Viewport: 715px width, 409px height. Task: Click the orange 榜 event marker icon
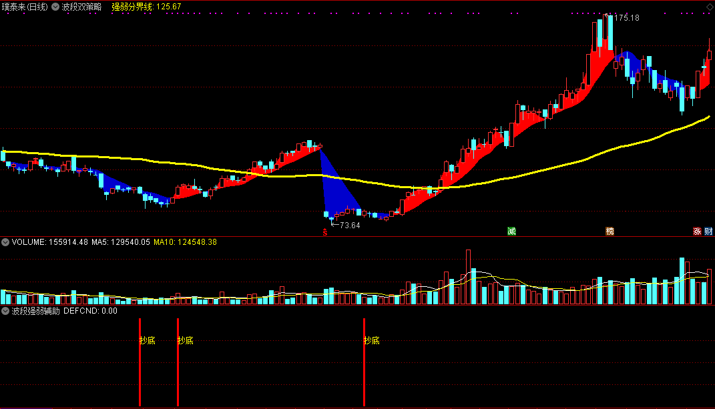tap(610, 231)
